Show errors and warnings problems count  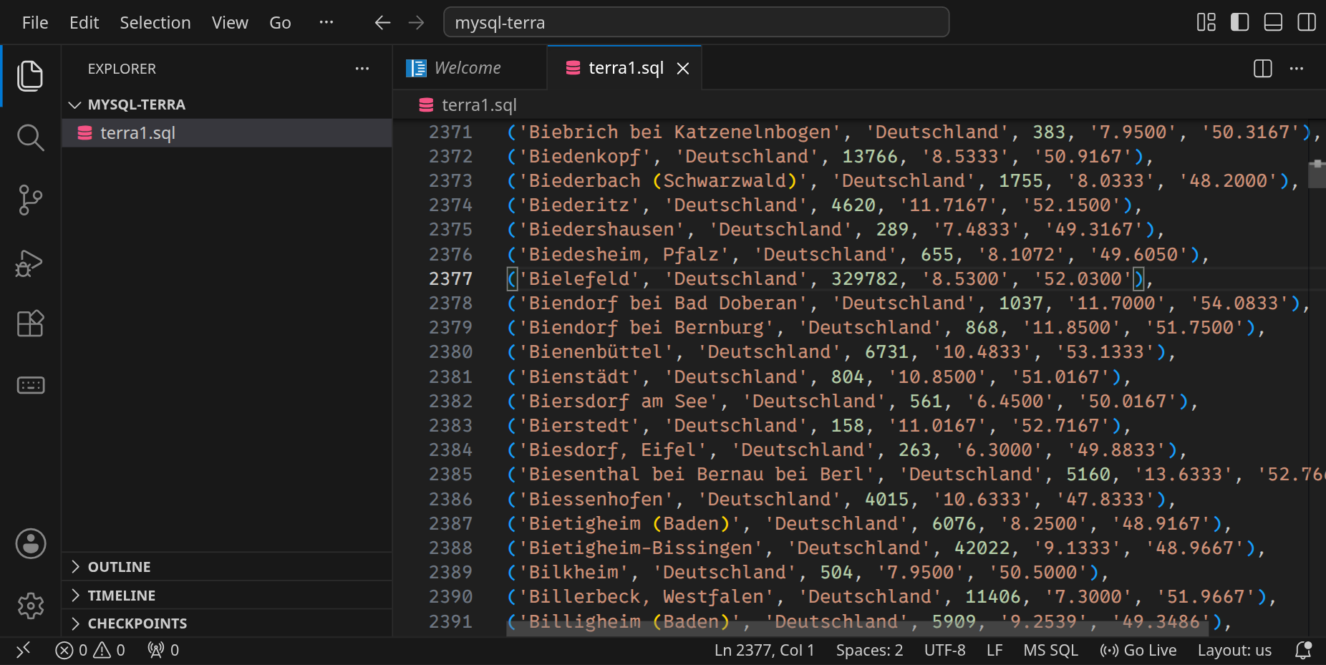pos(90,650)
